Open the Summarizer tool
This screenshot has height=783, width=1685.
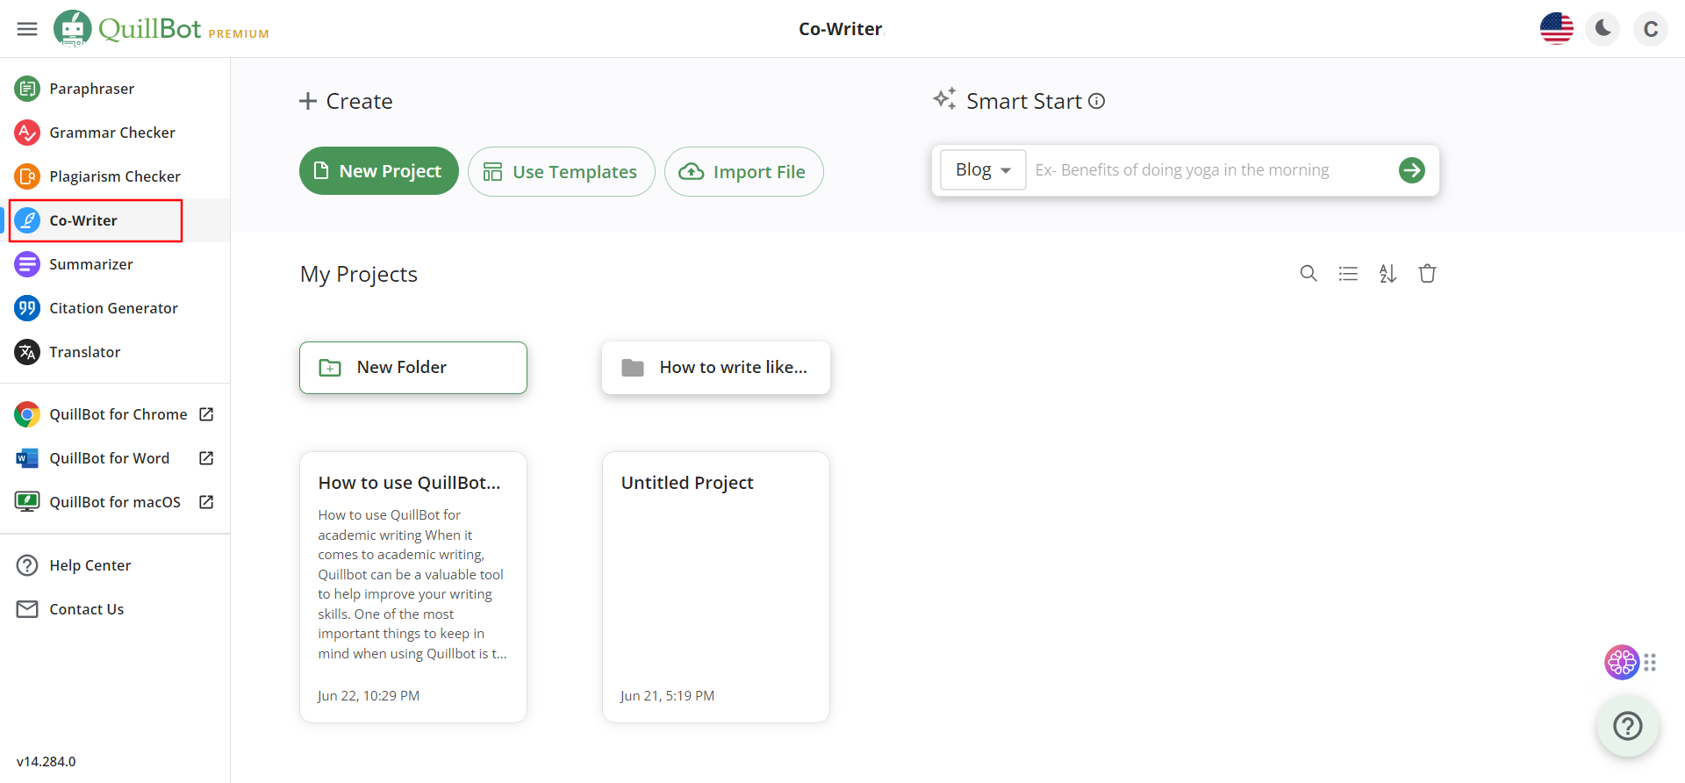pos(115,264)
